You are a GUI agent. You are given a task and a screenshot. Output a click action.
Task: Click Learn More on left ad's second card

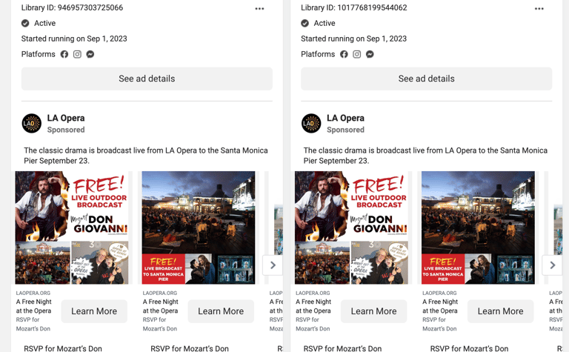pyautogui.click(x=221, y=311)
